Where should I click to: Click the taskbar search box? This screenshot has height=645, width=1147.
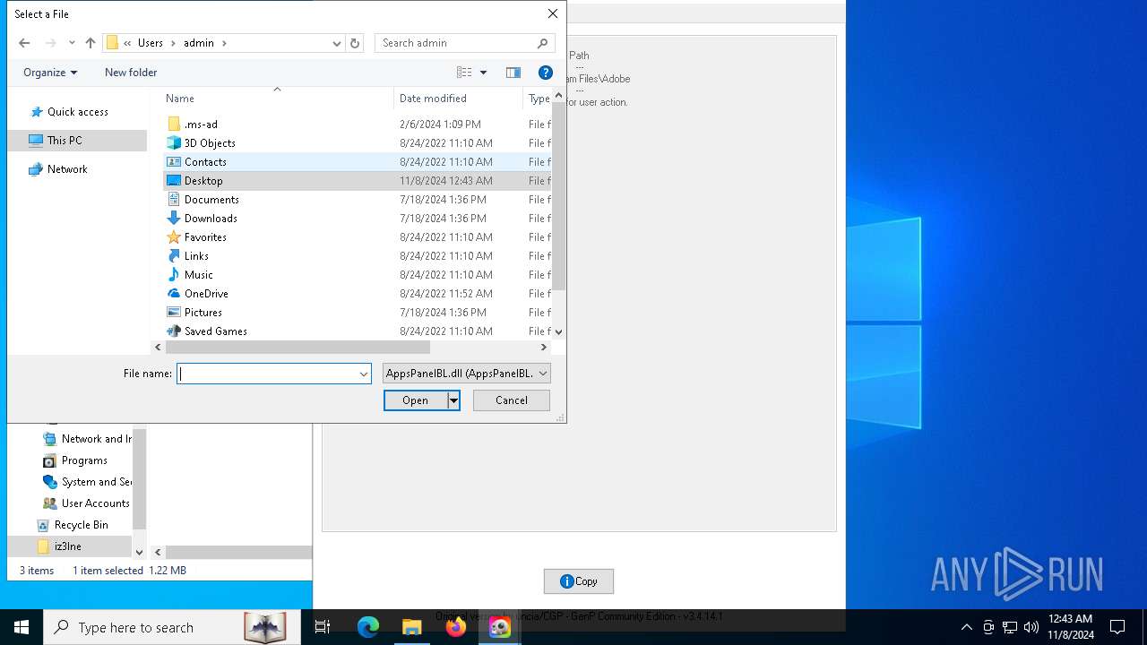(x=172, y=627)
